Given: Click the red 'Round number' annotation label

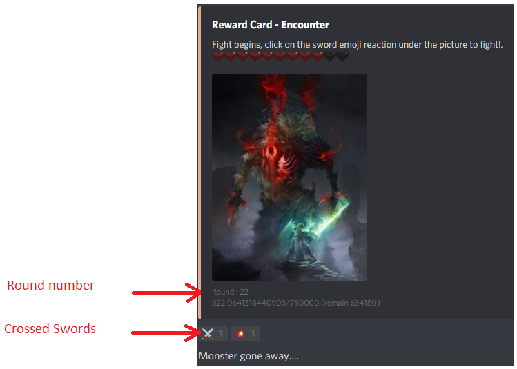Looking at the screenshot, I should point(51,286).
